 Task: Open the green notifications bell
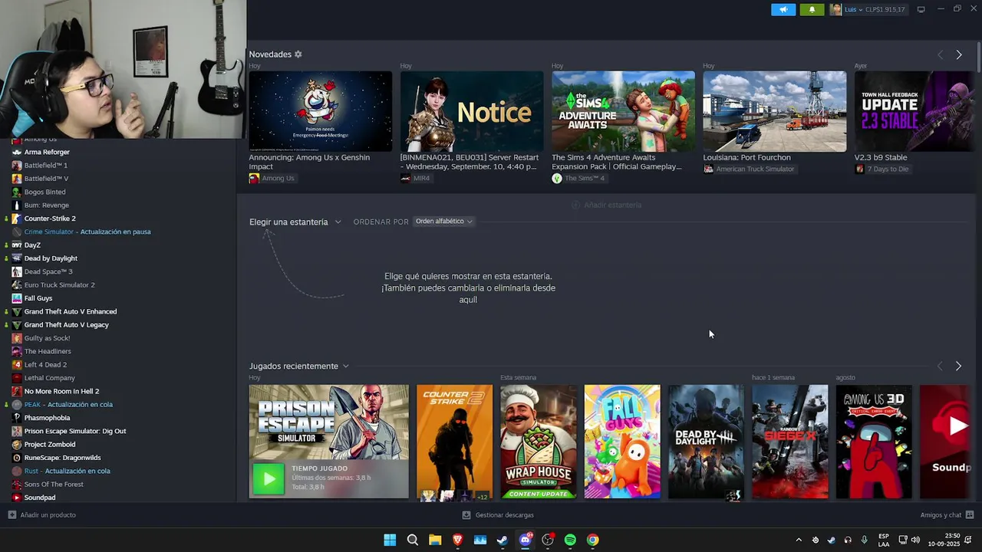[x=812, y=9]
